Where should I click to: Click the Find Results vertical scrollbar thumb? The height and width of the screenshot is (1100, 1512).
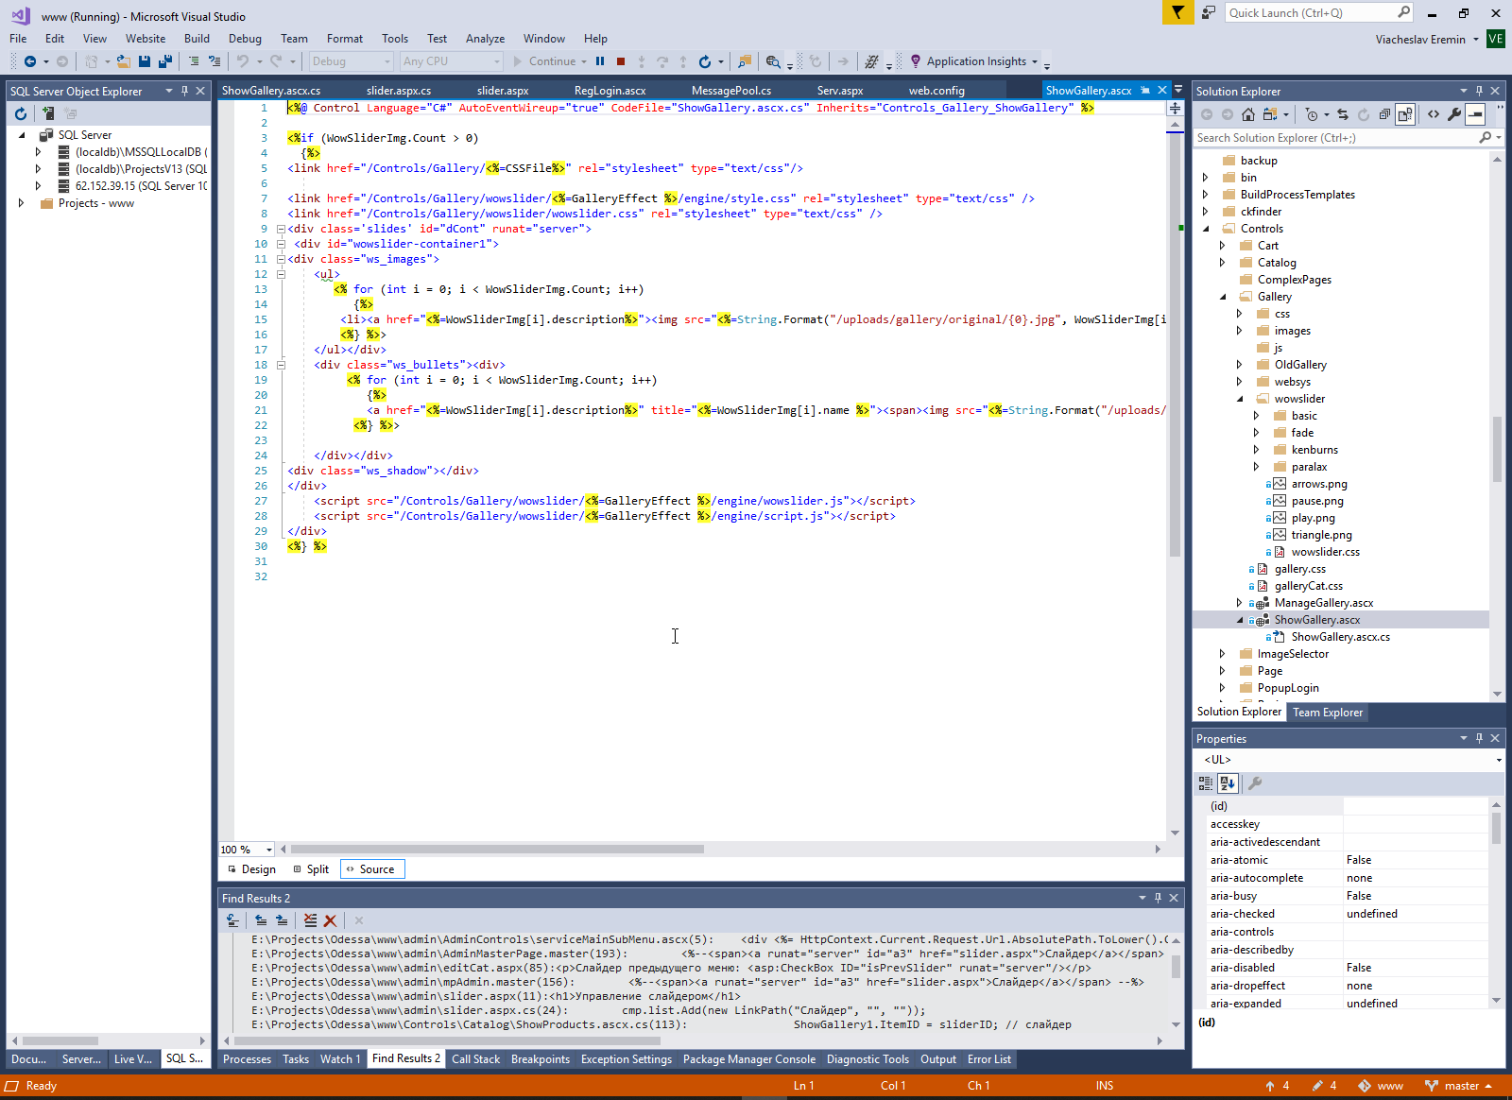[x=1176, y=966]
